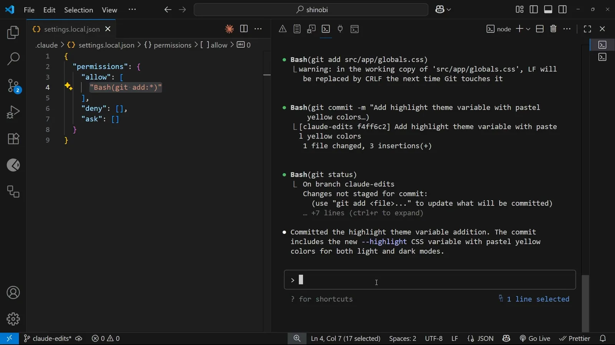Select the second terminal in side list
The image size is (615, 345).
602,57
